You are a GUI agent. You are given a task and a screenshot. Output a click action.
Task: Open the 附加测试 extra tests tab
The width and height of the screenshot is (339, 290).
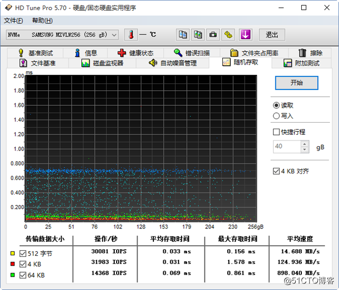point(301,63)
